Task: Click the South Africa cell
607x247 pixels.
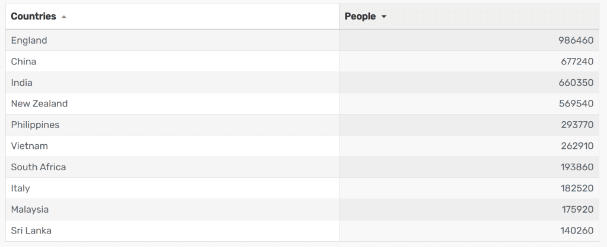Action: [x=172, y=167]
